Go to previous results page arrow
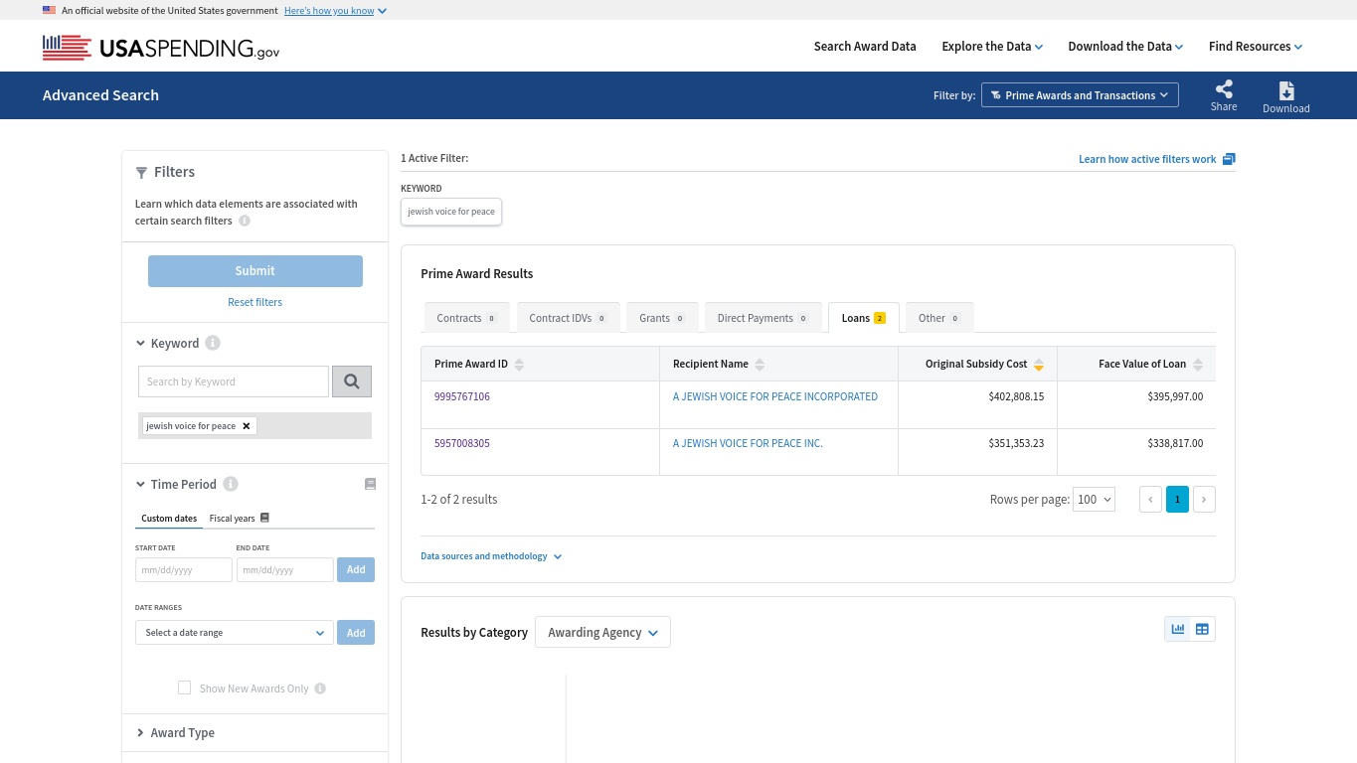1357x763 pixels. point(1150,500)
